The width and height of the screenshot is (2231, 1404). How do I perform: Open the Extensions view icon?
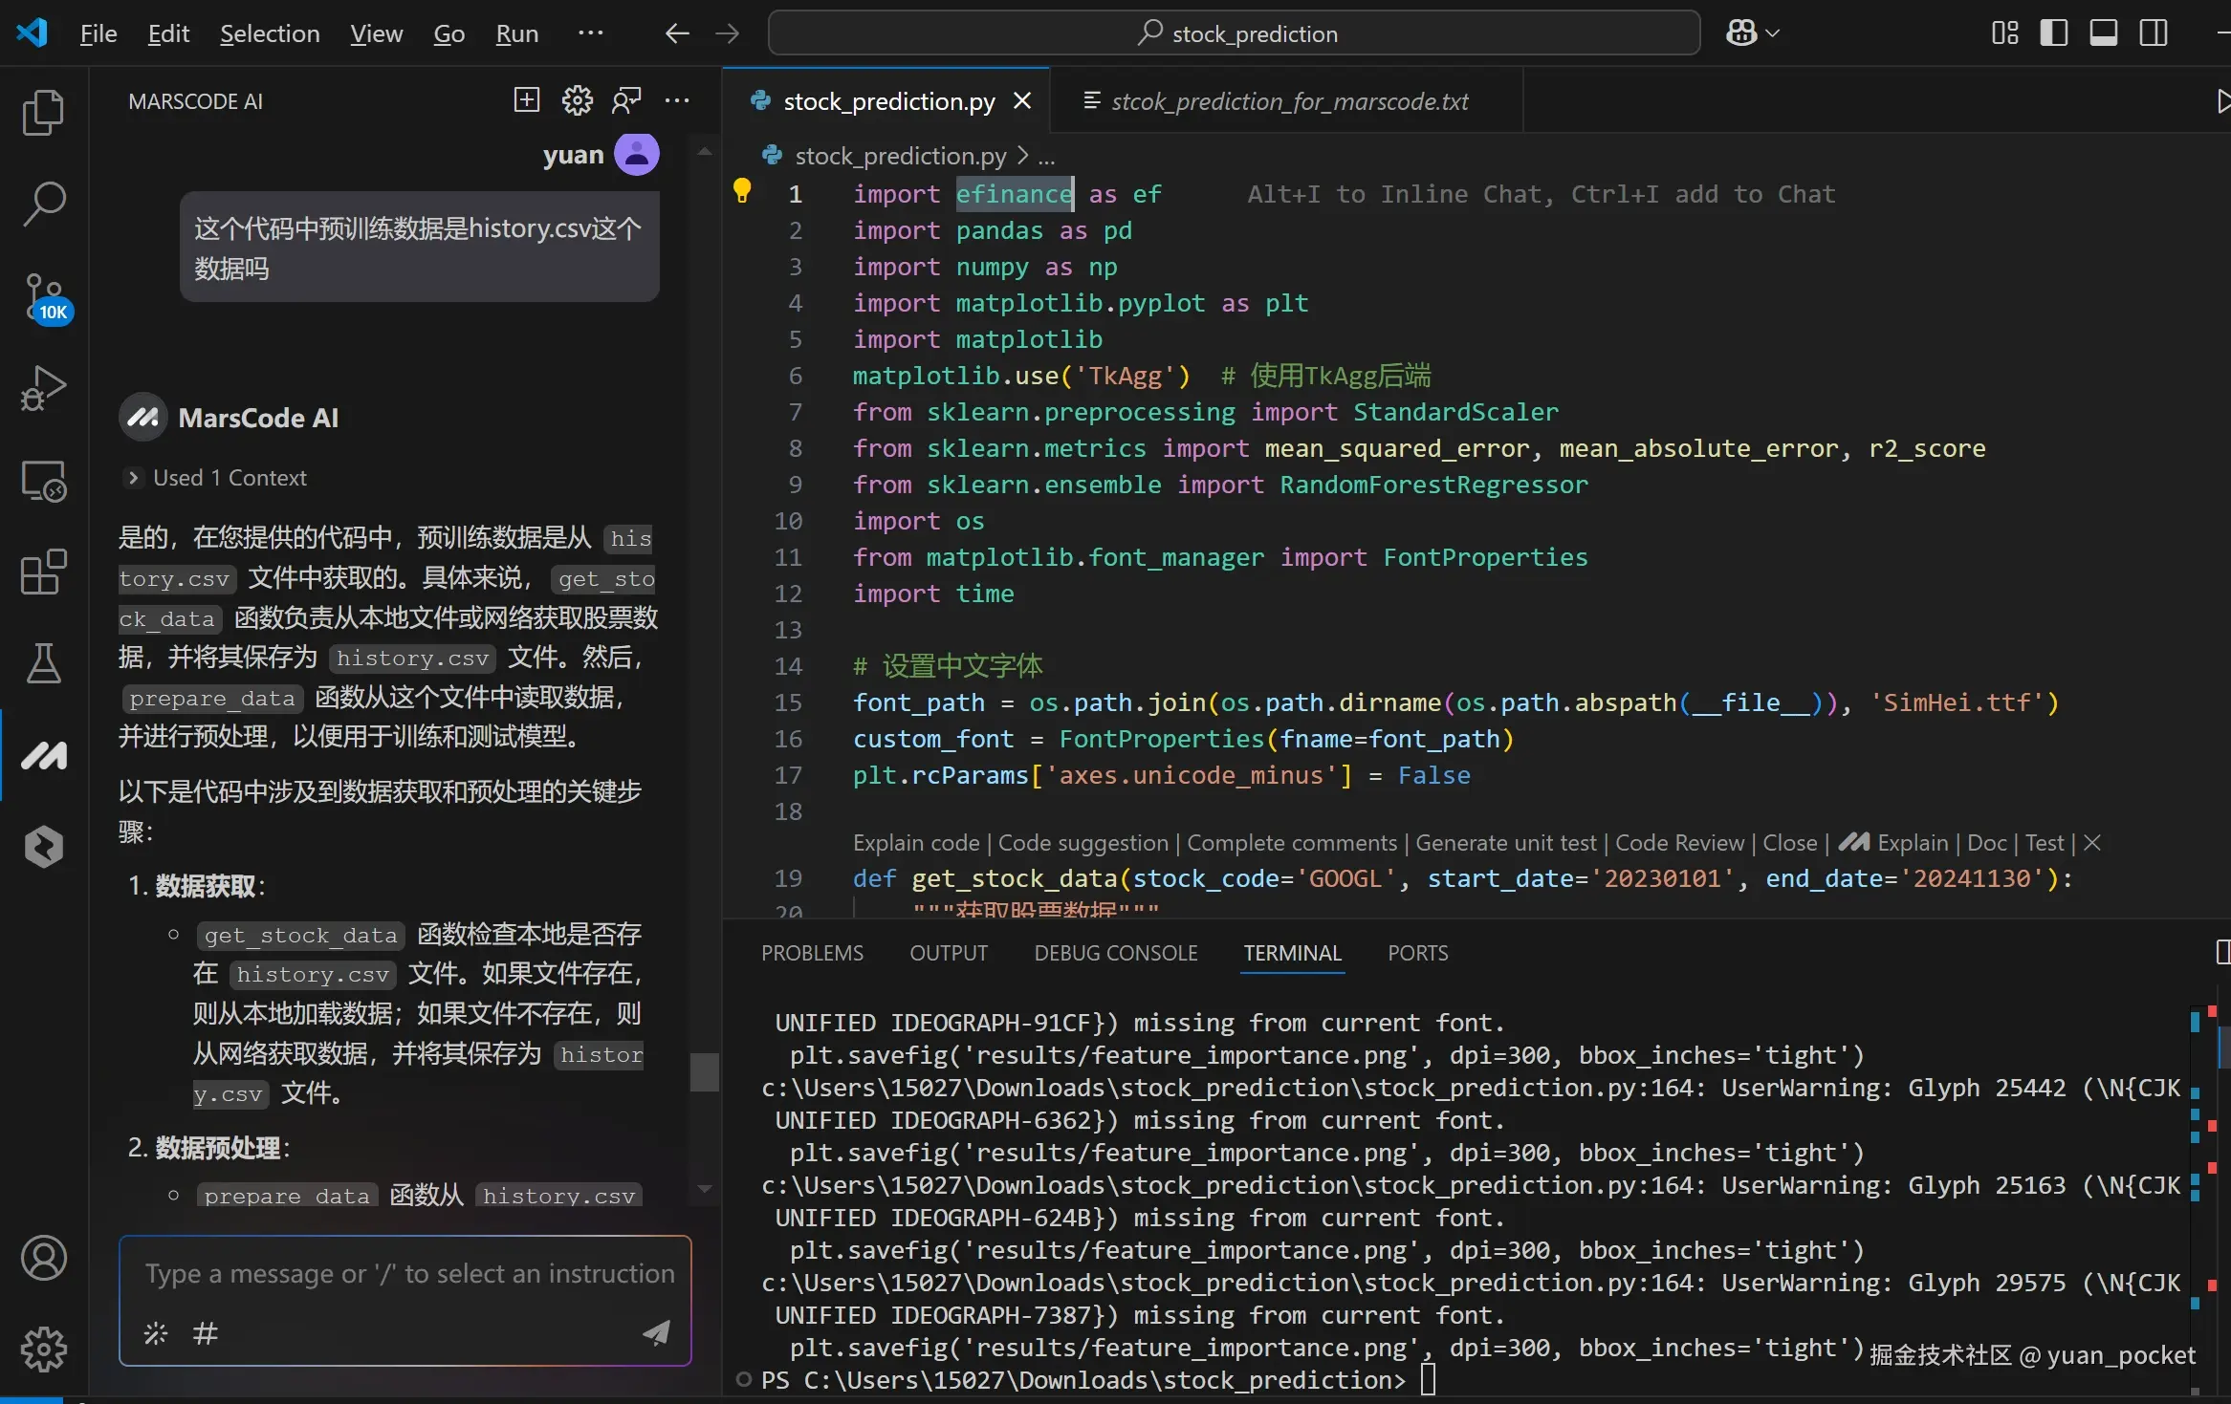(43, 572)
